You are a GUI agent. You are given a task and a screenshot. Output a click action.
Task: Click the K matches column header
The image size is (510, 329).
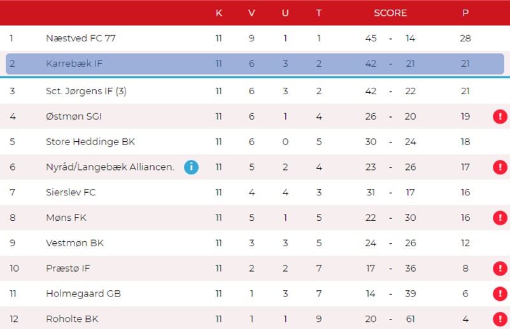(219, 13)
